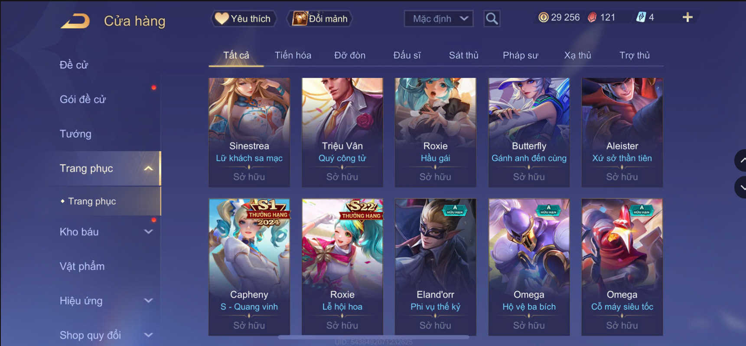Expand the Hiệu ứng sidebar section
The image size is (746, 346).
(x=148, y=300)
